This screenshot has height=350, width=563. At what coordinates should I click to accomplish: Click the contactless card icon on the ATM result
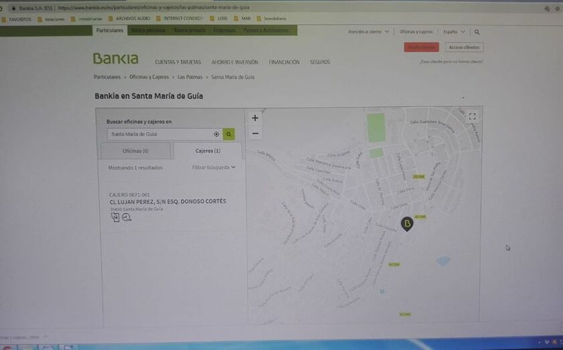click(115, 217)
